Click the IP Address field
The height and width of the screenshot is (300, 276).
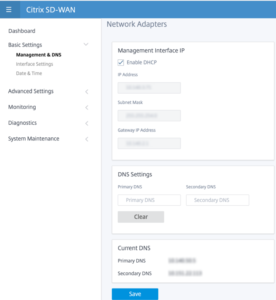coord(149,88)
